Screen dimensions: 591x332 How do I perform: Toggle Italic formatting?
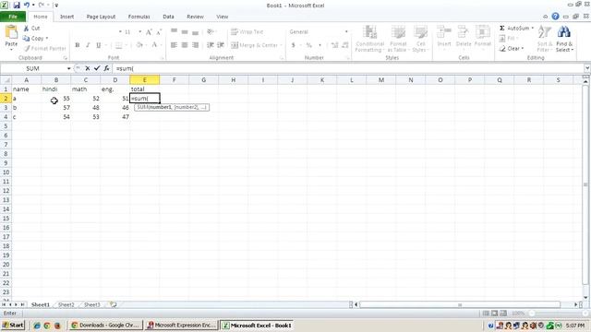88,45
